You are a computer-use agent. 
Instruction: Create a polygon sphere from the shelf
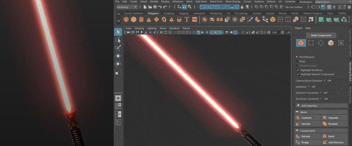[126, 19]
